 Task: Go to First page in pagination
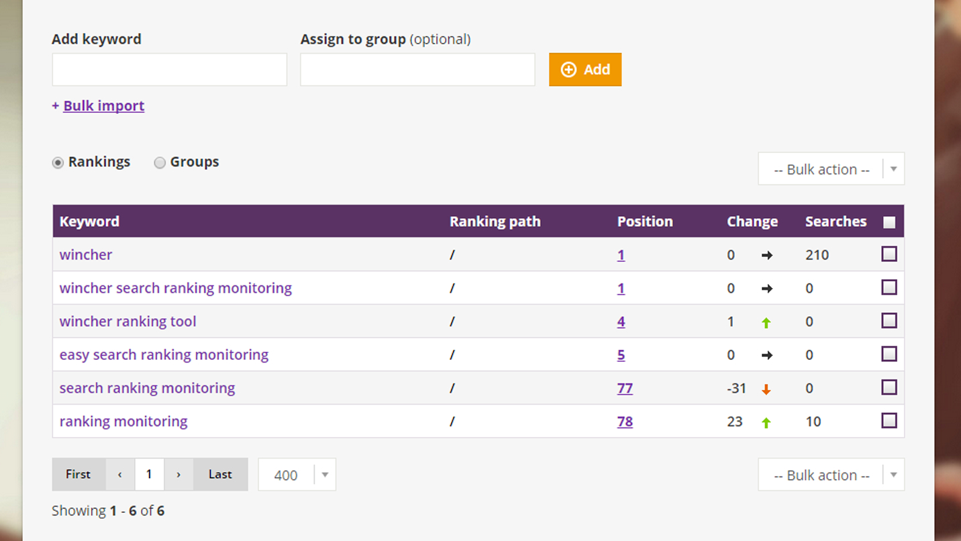pos(79,475)
